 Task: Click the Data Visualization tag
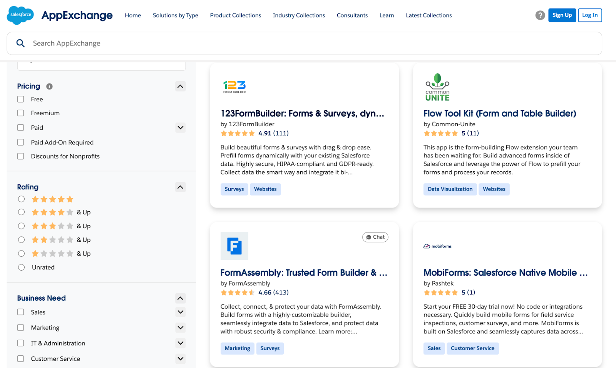pos(450,189)
